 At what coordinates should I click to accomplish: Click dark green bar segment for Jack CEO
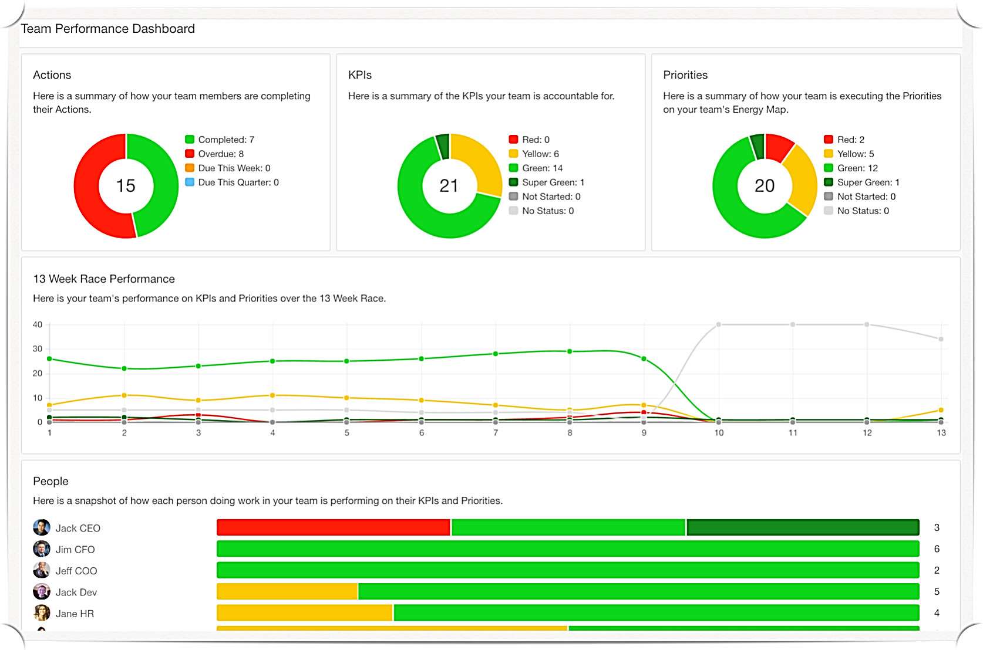(803, 527)
